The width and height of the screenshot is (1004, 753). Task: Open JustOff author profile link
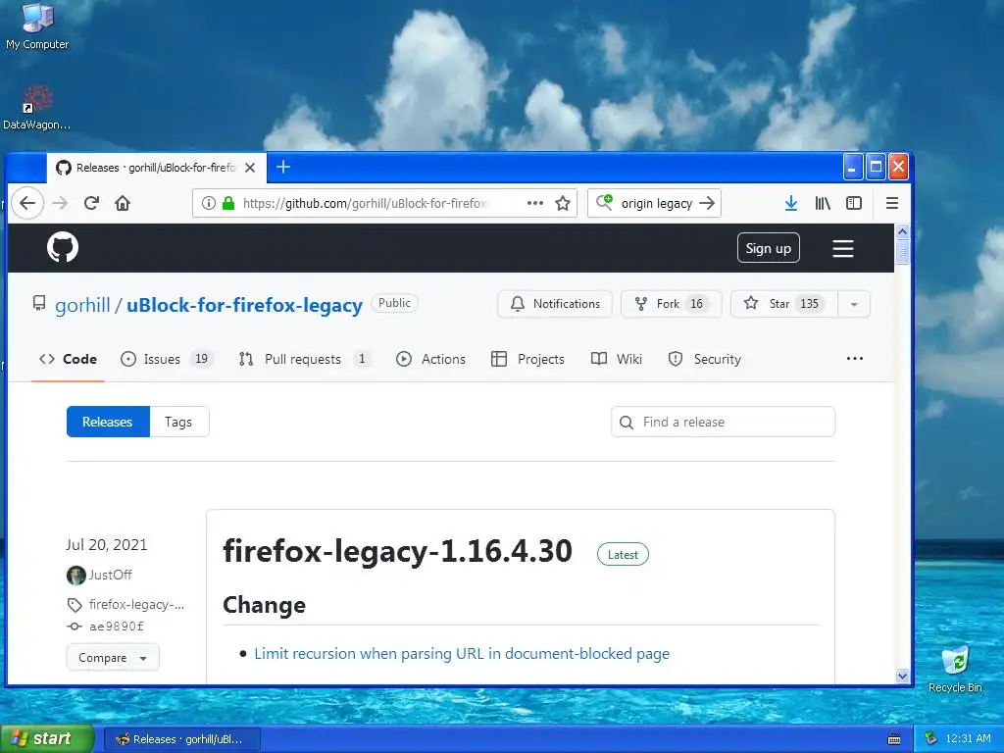[x=110, y=575]
